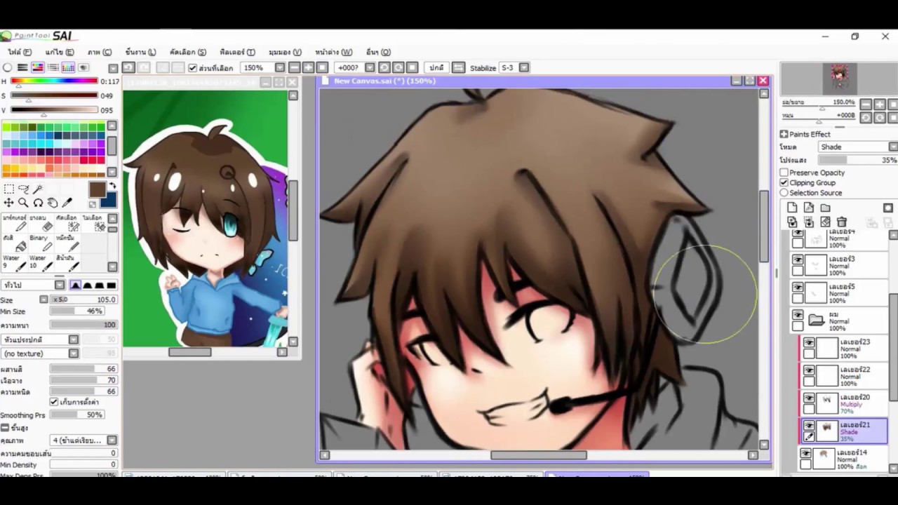Open dropdown arrow beside color panel icons
Viewport: 898px width, 505px height.
(x=113, y=68)
